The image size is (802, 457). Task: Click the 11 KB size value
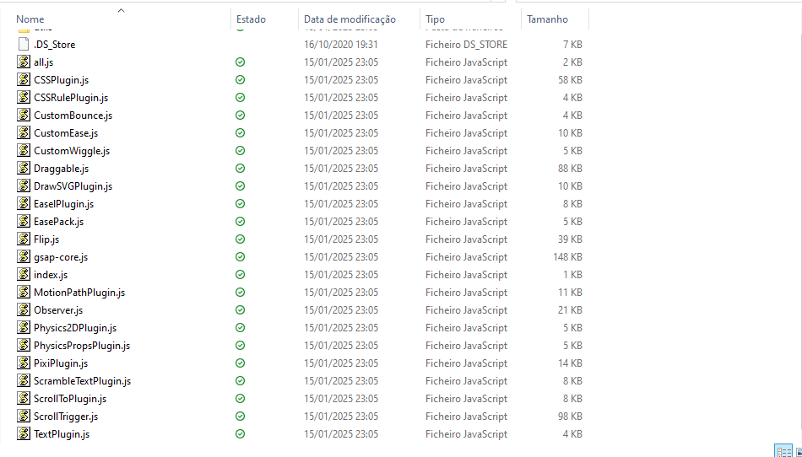point(570,293)
